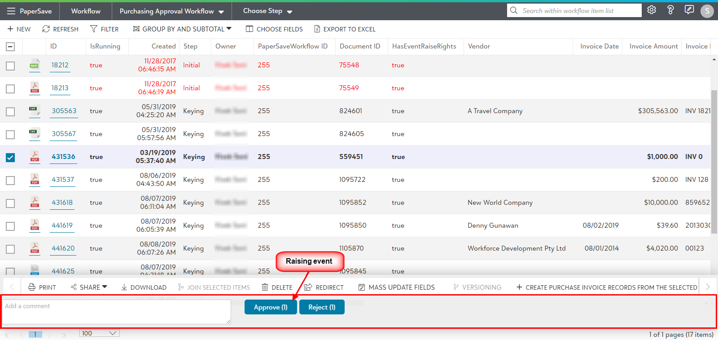Select the Workflow menu item
Viewport: 718px width, 340px height.
(x=86, y=11)
